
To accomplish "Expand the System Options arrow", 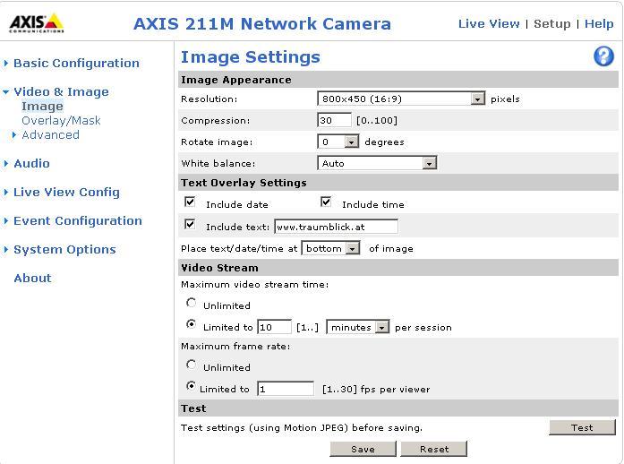I will click(6, 249).
